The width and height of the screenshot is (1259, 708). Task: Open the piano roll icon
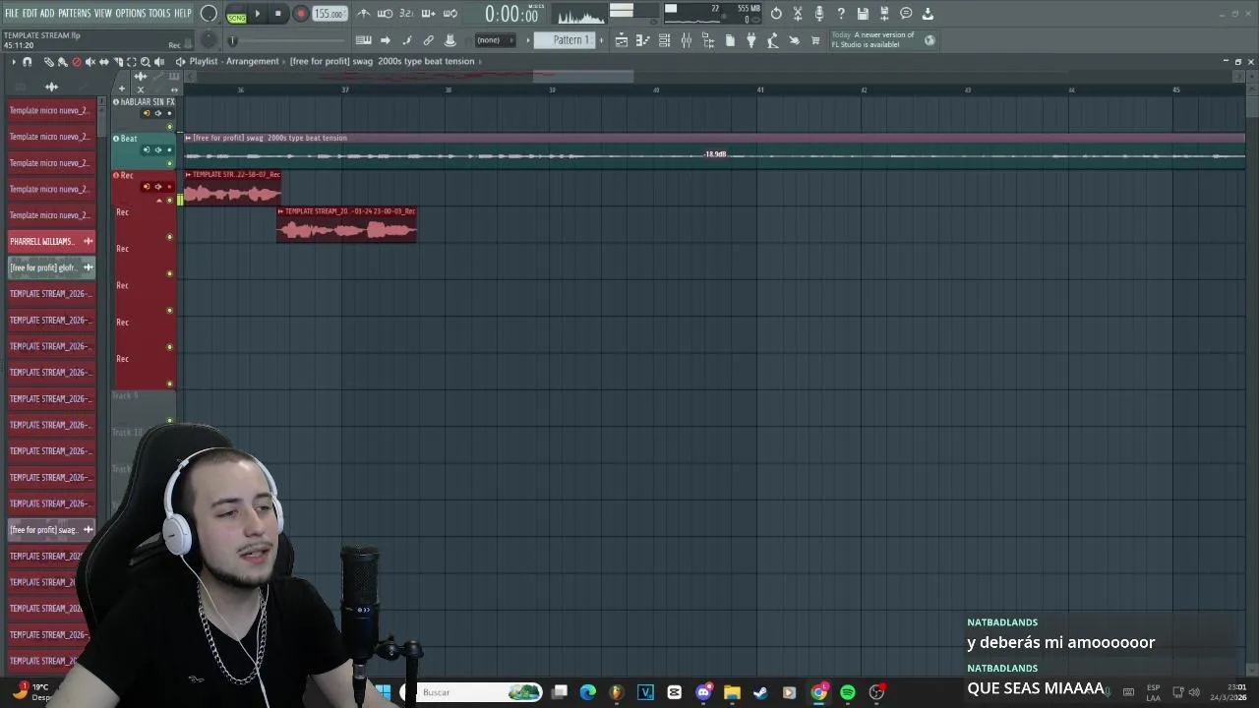point(642,40)
